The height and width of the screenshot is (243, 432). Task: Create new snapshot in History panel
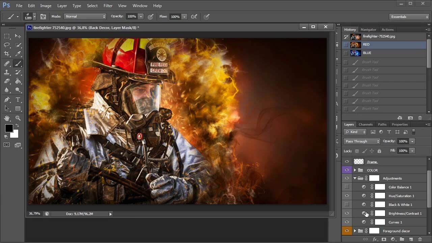point(410,118)
